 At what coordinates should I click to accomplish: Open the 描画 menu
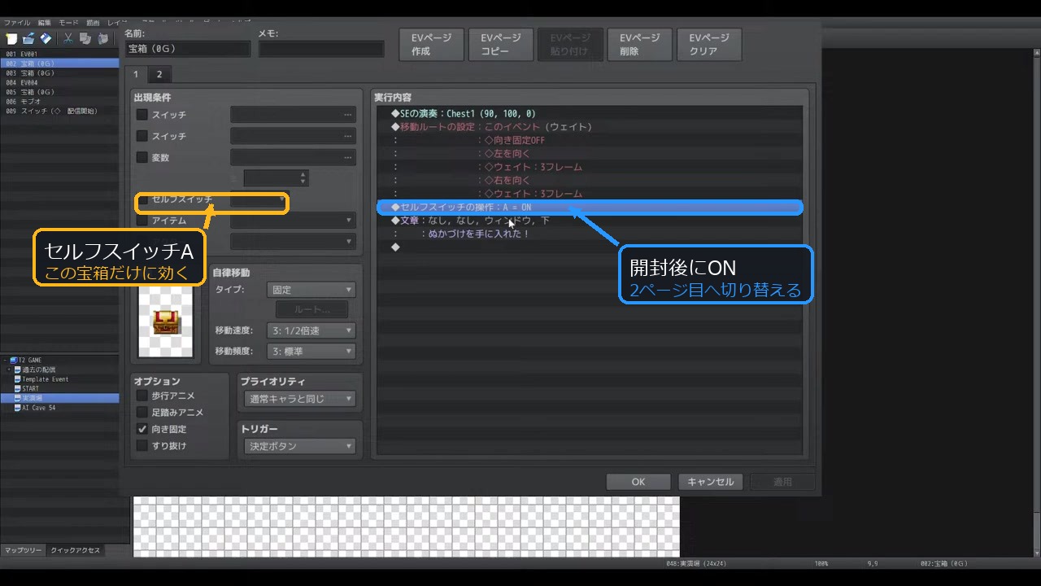pyautogui.click(x=93, y=23)
